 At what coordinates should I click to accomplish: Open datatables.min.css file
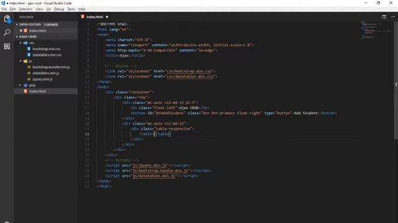click(x=47, y=55)
